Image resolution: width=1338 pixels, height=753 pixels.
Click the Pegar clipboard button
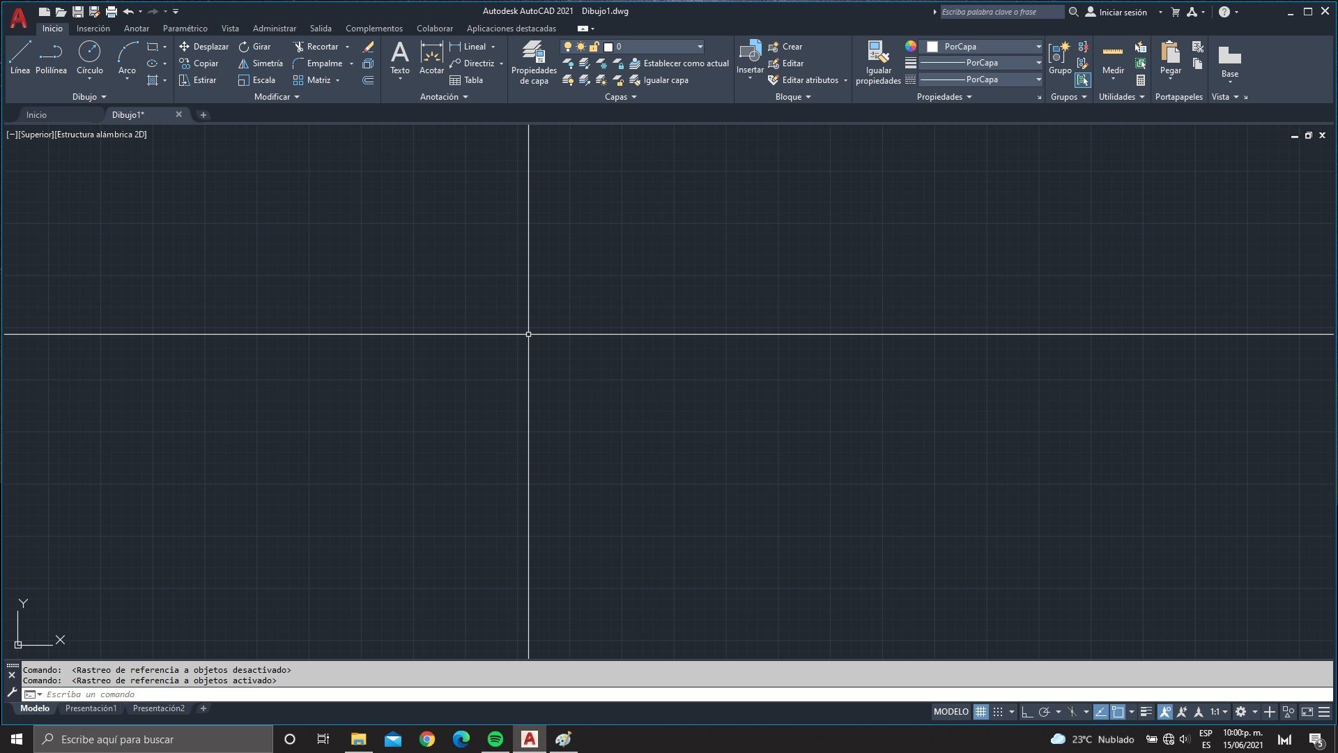point(1170,57)
